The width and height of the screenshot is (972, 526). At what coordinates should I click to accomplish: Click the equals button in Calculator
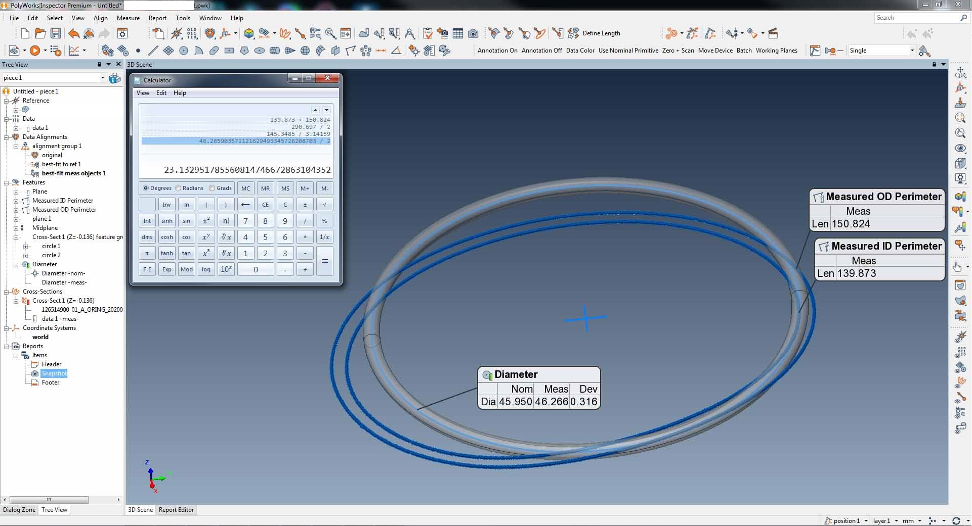tap(325, 261)
